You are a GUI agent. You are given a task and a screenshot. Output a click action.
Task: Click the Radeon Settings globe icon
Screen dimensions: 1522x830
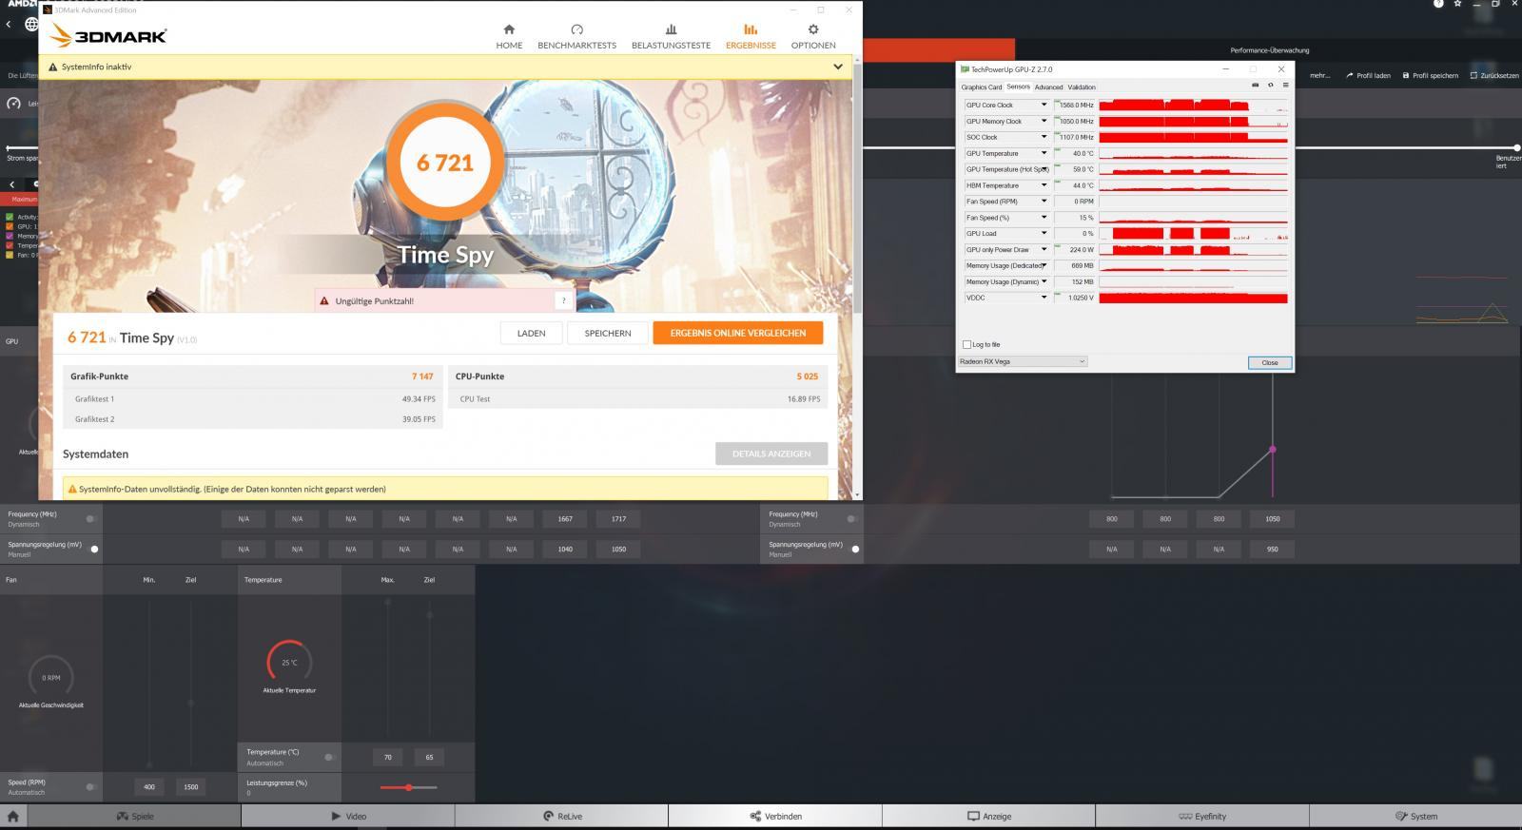pyautogui.click(x=31, y=24)
